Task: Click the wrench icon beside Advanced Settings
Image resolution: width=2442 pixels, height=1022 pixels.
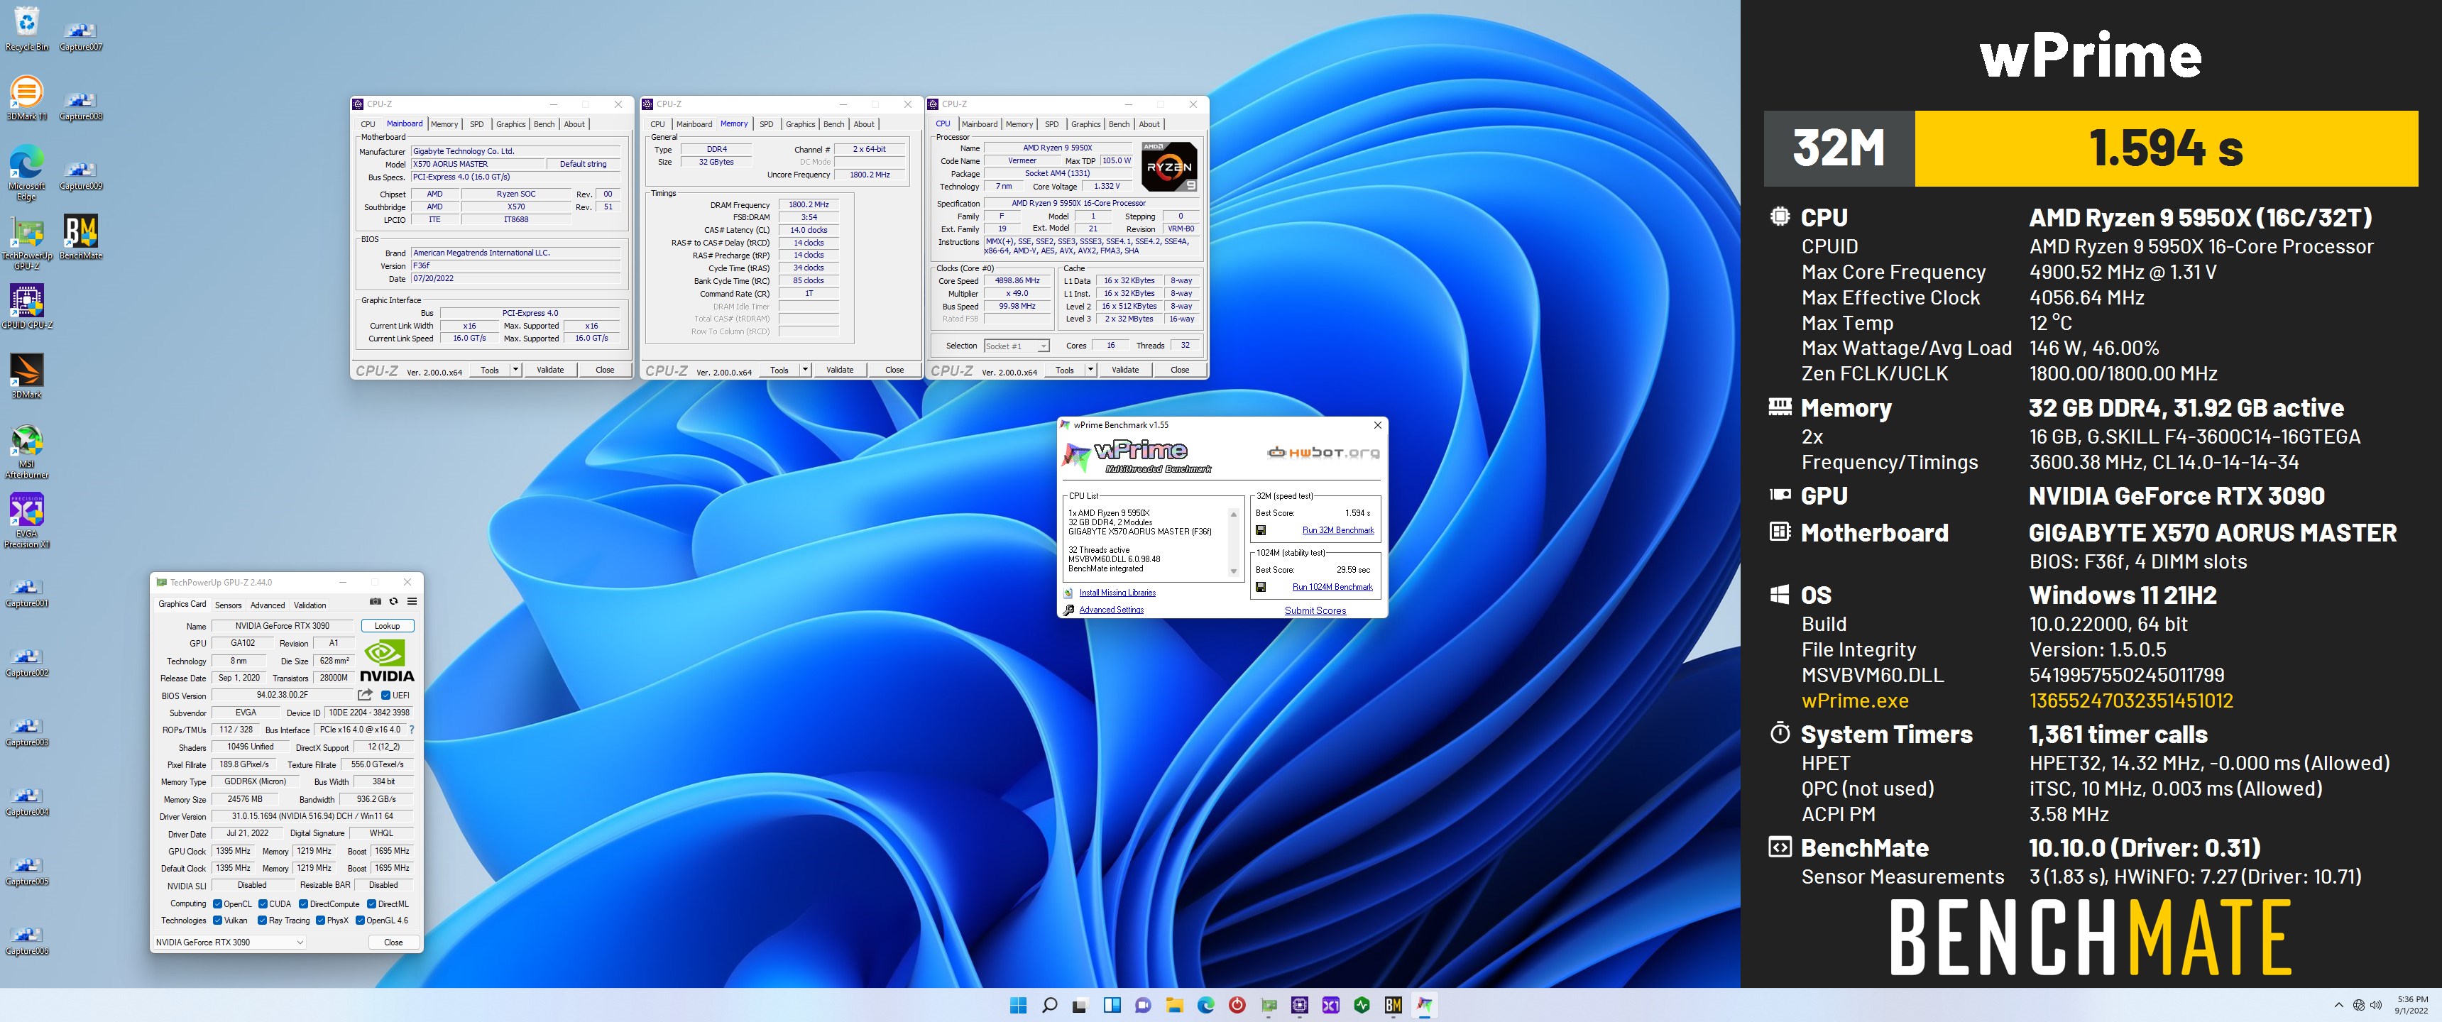Action: click(x=1069, y=610)
